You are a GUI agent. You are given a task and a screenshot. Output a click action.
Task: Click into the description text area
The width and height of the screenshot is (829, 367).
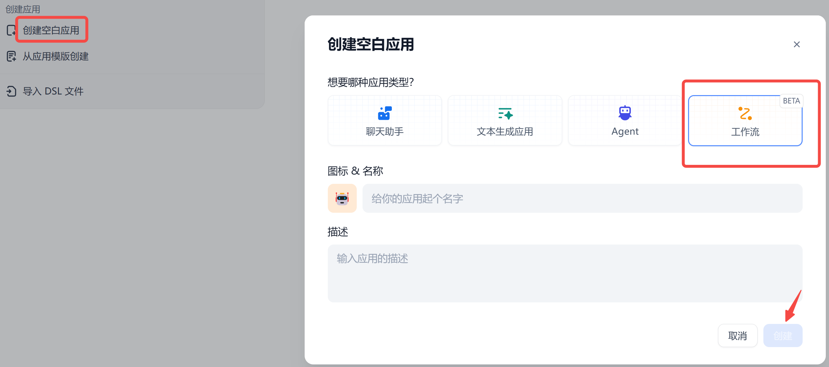pos(565,273)
